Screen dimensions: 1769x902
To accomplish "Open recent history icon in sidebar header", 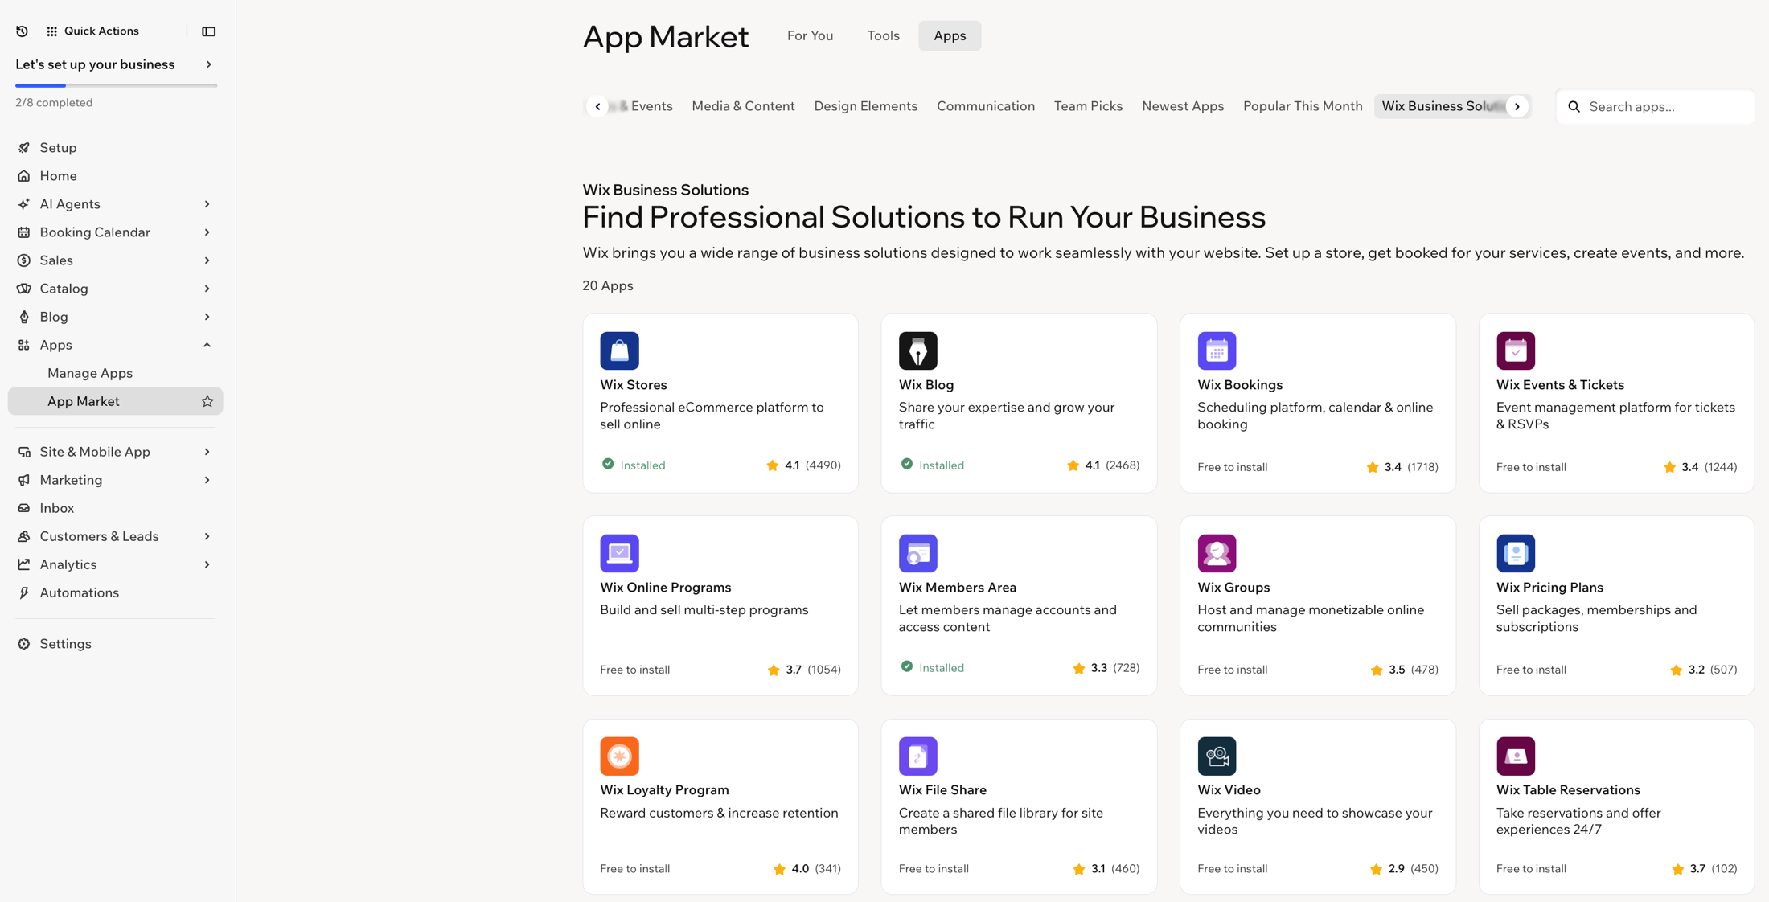I will point(23,31).
